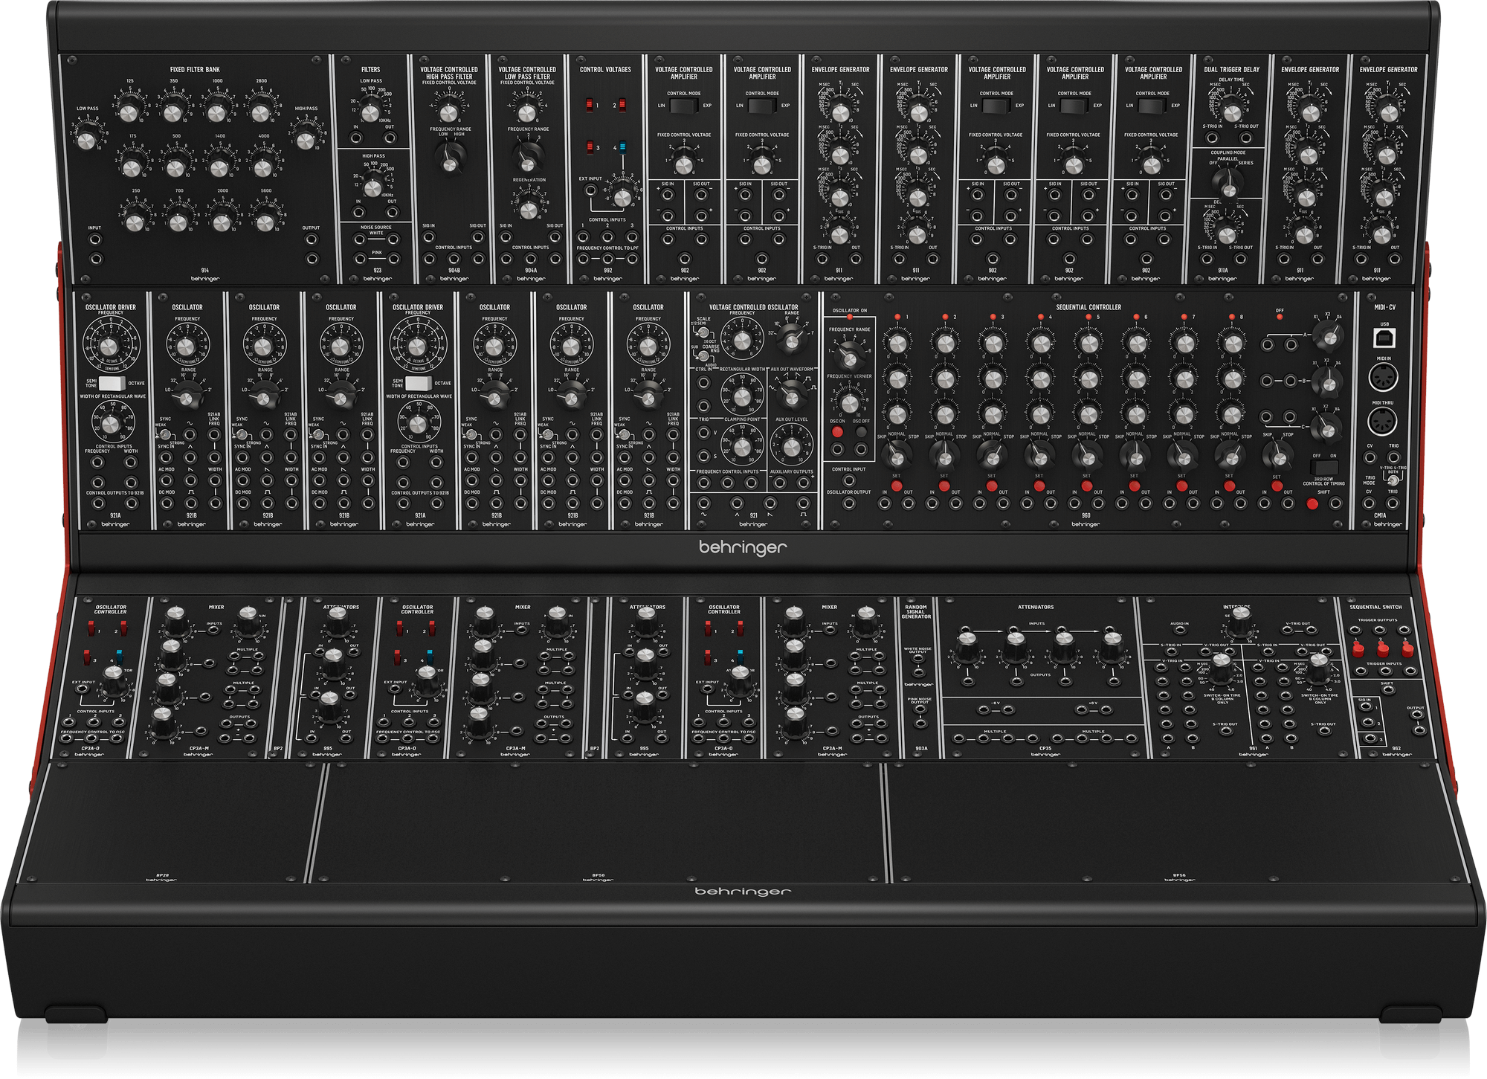Screen dimensions: 1487x1079
Task: Flip the Trig Mode toggle on MIDI-CV
Action: point(1393,480)
